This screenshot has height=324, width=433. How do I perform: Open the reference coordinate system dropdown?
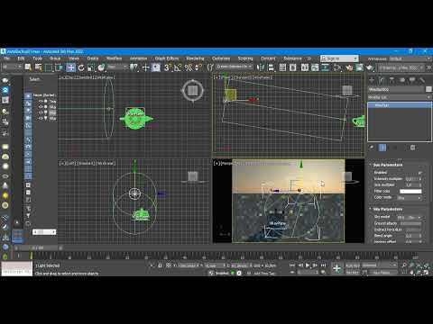116,67
